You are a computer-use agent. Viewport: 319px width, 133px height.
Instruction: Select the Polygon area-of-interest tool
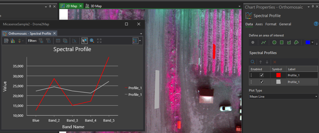point(289,42)
